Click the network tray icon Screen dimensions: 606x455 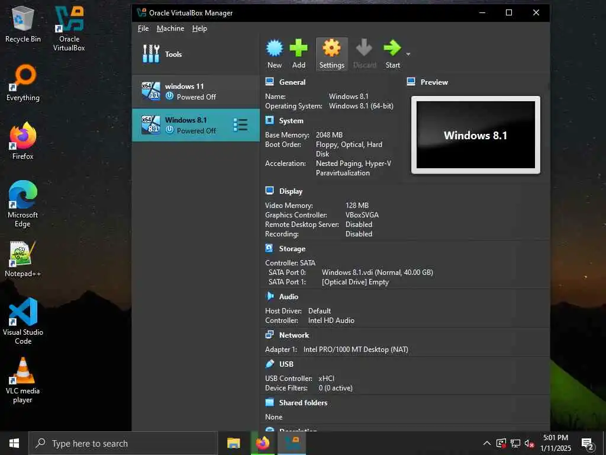[x=515, y=443]
